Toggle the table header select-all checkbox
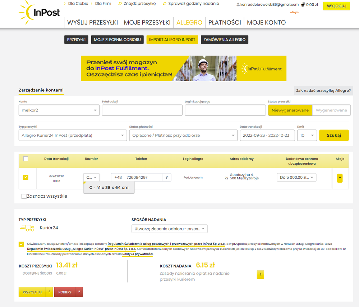Screen dimensions: 359x307 tap(26, 159)
